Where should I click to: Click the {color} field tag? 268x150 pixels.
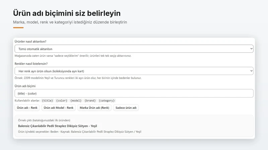62,101
